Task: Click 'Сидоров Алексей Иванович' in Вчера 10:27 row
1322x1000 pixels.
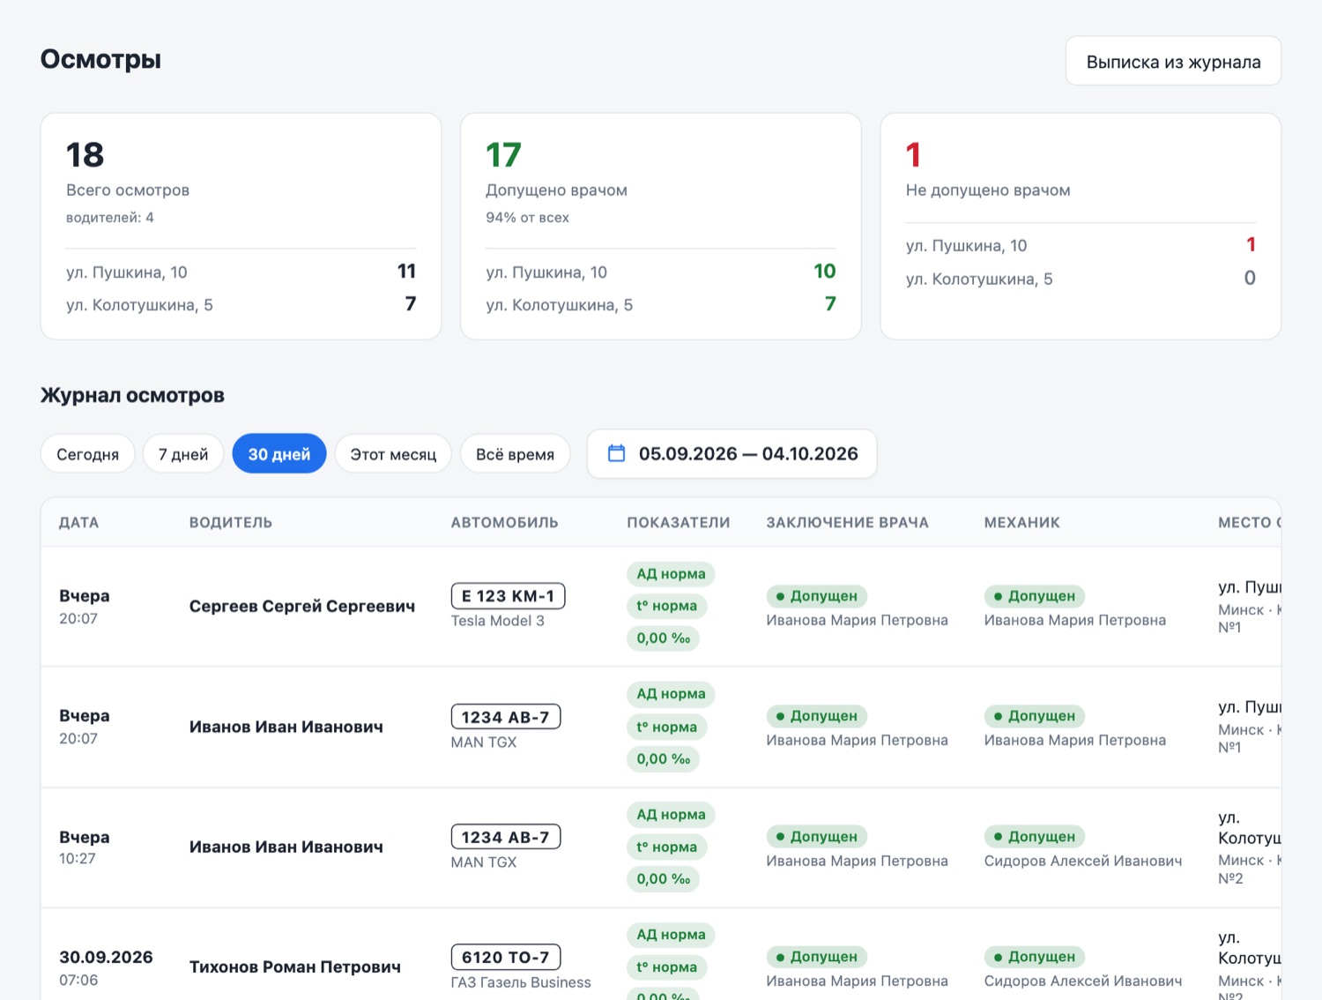Action: point(1083,861)
